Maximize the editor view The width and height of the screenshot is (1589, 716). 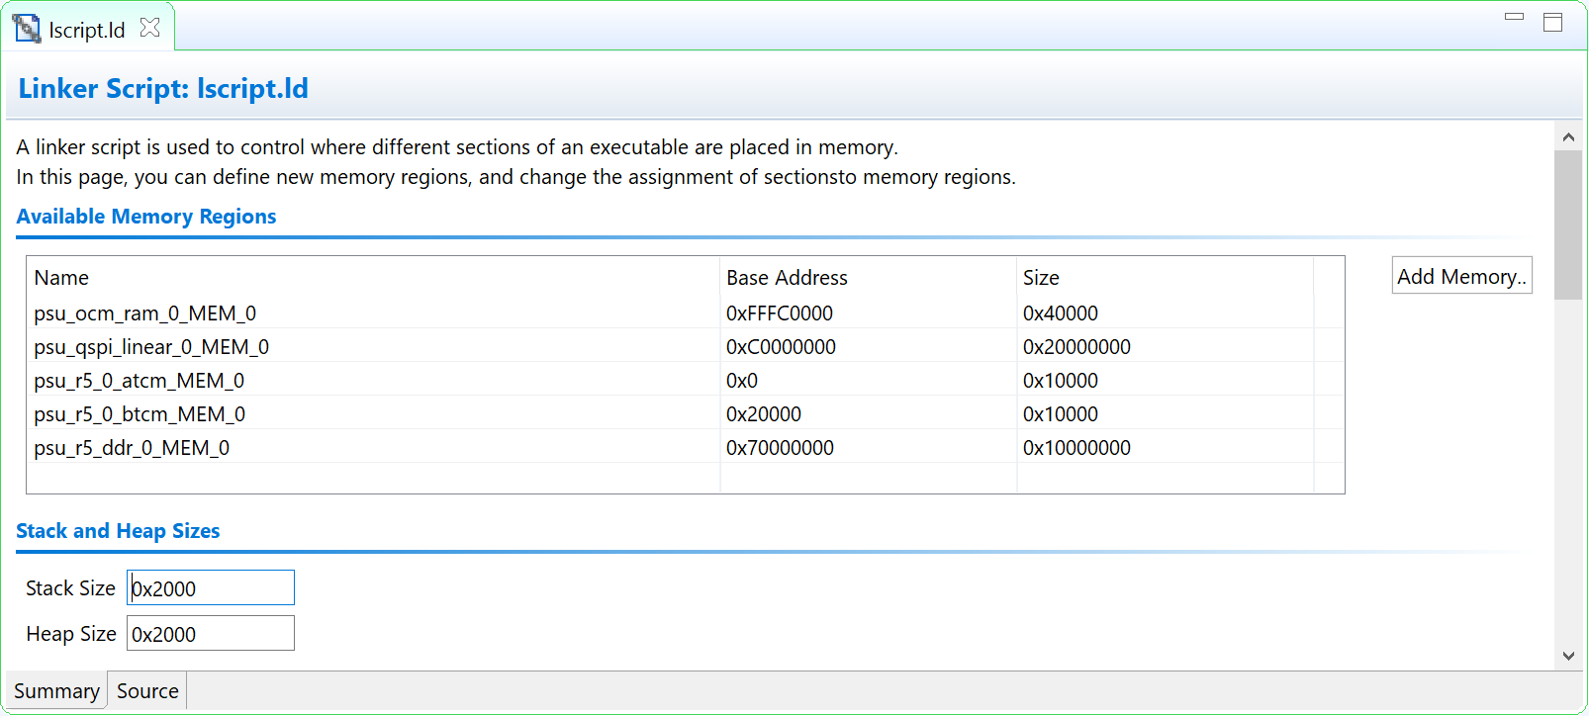[x=1553, y=22]
